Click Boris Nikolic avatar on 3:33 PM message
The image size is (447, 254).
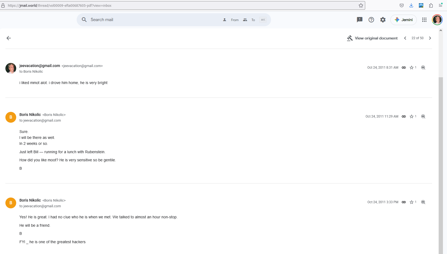tap(11, 203)
